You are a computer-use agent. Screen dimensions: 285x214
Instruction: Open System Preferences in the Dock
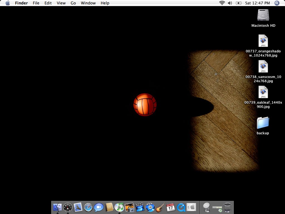click(191, 207)
